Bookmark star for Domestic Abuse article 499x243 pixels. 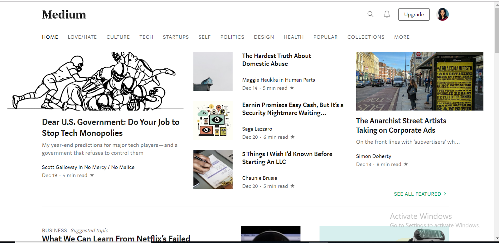coord(292,88)
